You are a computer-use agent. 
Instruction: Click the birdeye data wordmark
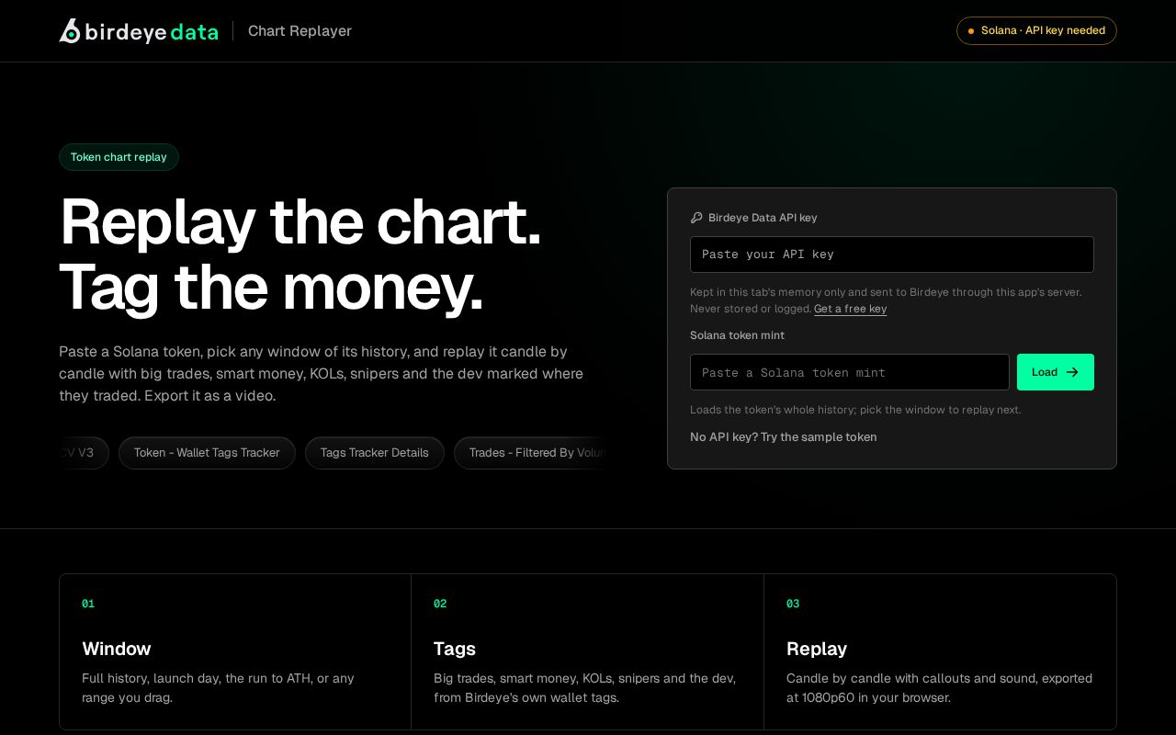coord(152,32)
